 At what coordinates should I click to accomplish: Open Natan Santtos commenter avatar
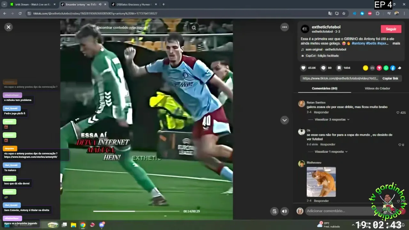pos(301,104)
